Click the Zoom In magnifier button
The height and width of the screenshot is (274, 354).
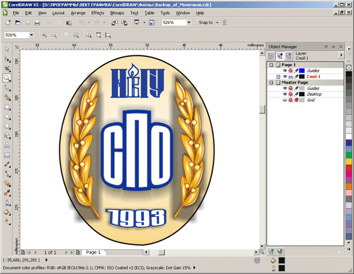pyautogui.click(x=45, y=35)
